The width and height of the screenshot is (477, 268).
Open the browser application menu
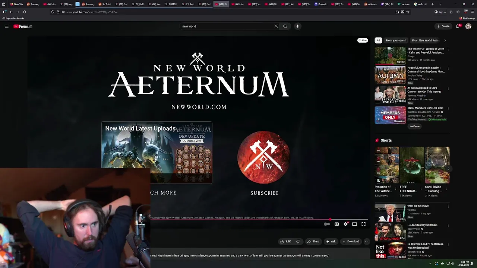point(473,12)
